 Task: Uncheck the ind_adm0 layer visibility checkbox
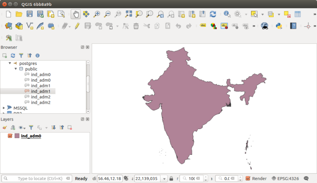tap(10, 136)
